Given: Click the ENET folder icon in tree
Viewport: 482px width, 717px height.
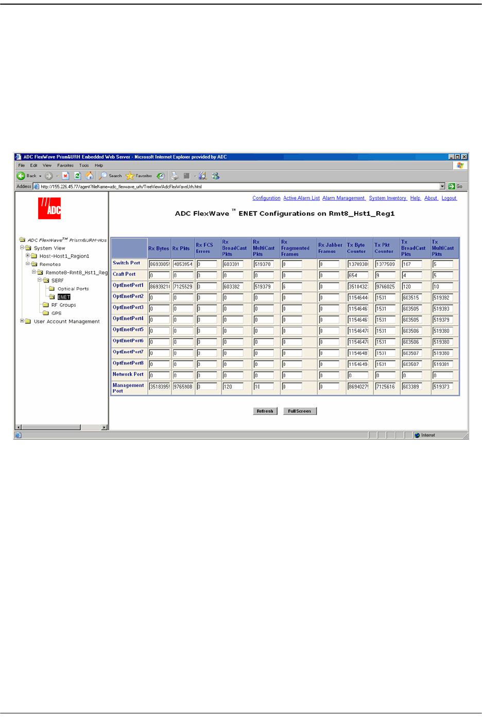Looking at the screenshot, I should pos(52,297).
